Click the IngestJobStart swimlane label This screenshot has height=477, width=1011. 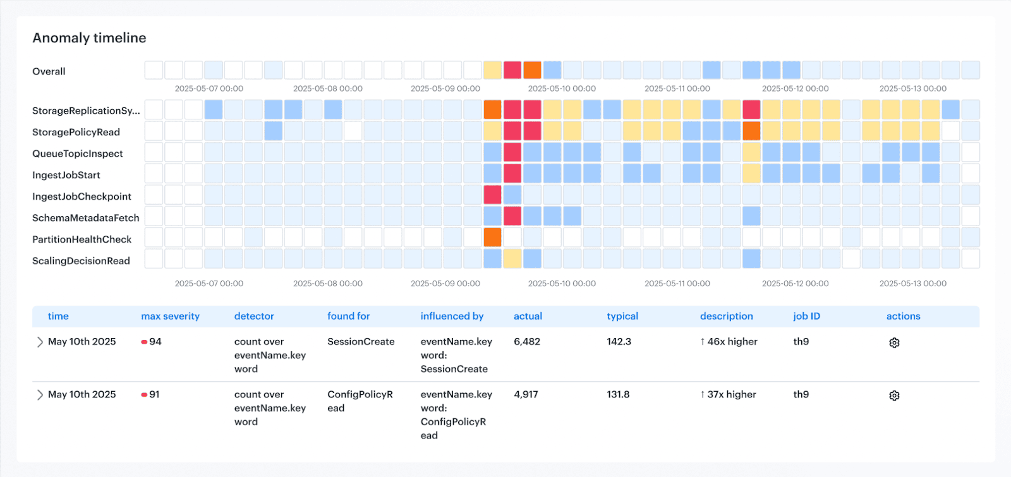[x=66, y=175]
